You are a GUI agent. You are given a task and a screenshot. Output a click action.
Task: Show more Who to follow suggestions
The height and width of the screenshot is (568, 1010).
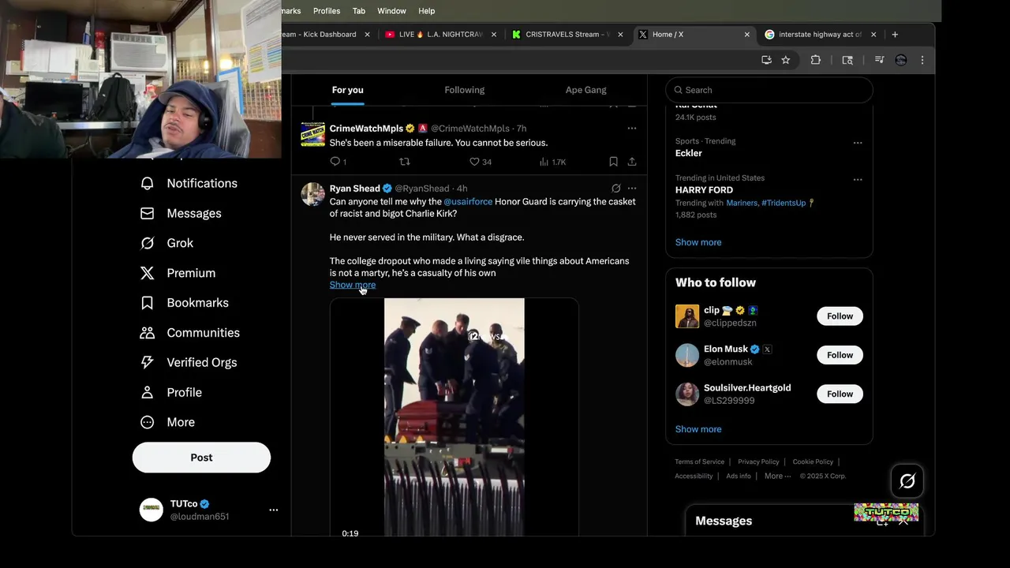[x=698, y=429]
